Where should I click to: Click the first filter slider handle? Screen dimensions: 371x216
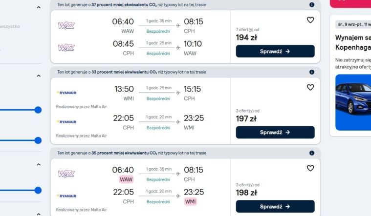38,110
